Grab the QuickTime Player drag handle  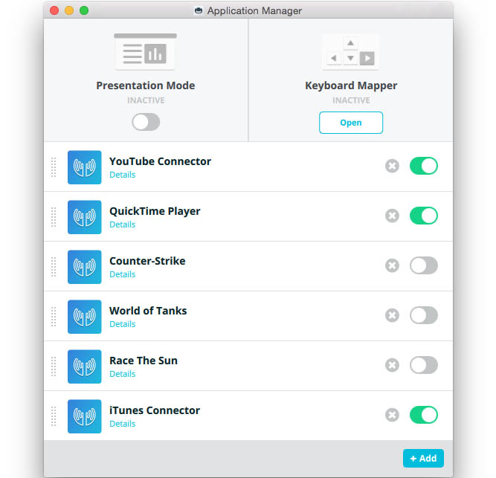pyautogui.click(x=54, y=217)
